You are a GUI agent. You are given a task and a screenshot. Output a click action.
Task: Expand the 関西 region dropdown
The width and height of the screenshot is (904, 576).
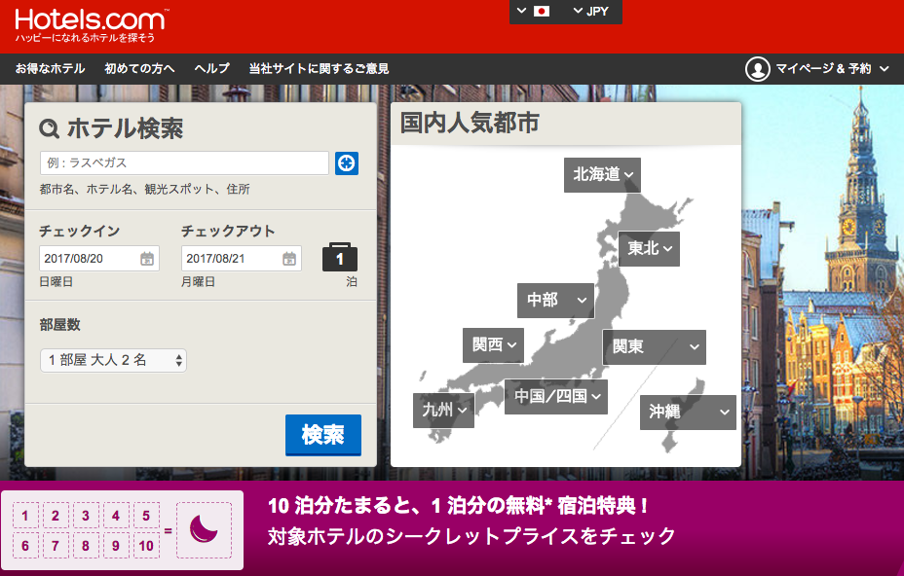tap(494, 345)
